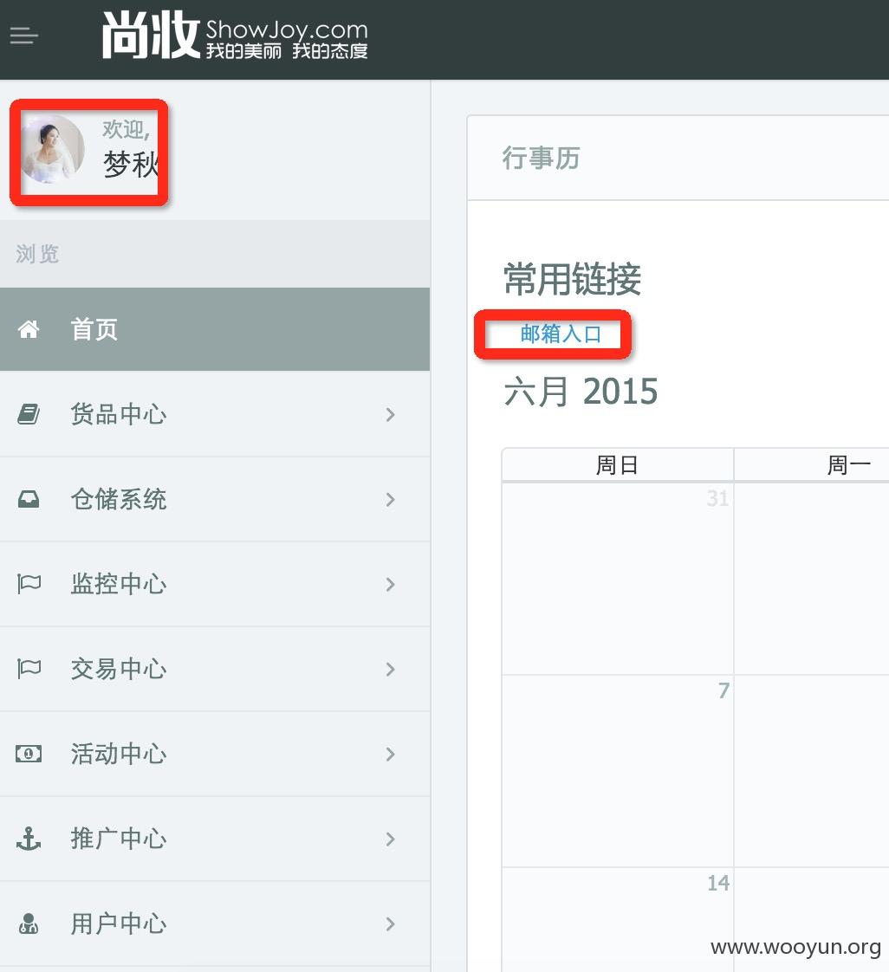Click the money icon for 活动中心

(29, 754)
